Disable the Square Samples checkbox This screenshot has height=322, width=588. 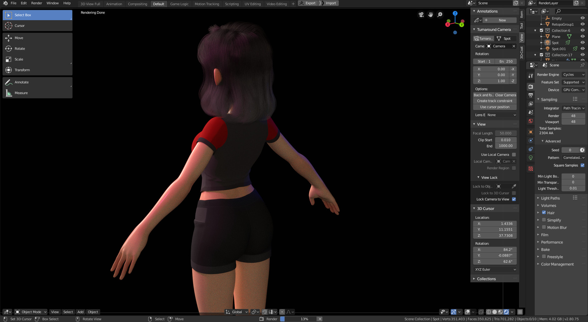tap(582, 165)
